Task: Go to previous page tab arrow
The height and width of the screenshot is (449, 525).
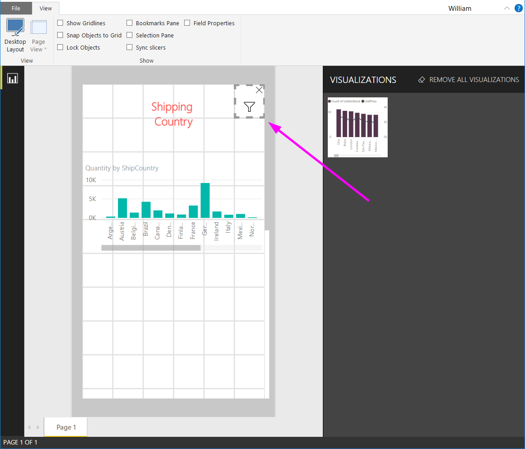Action: coord(29,427)
